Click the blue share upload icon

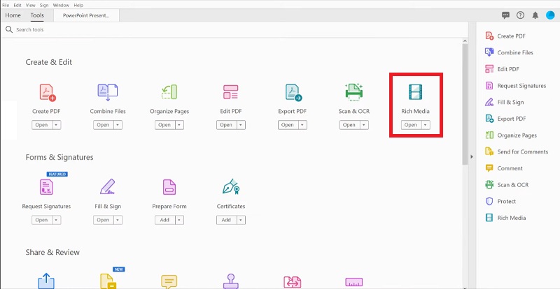click(x=46, y=281)
